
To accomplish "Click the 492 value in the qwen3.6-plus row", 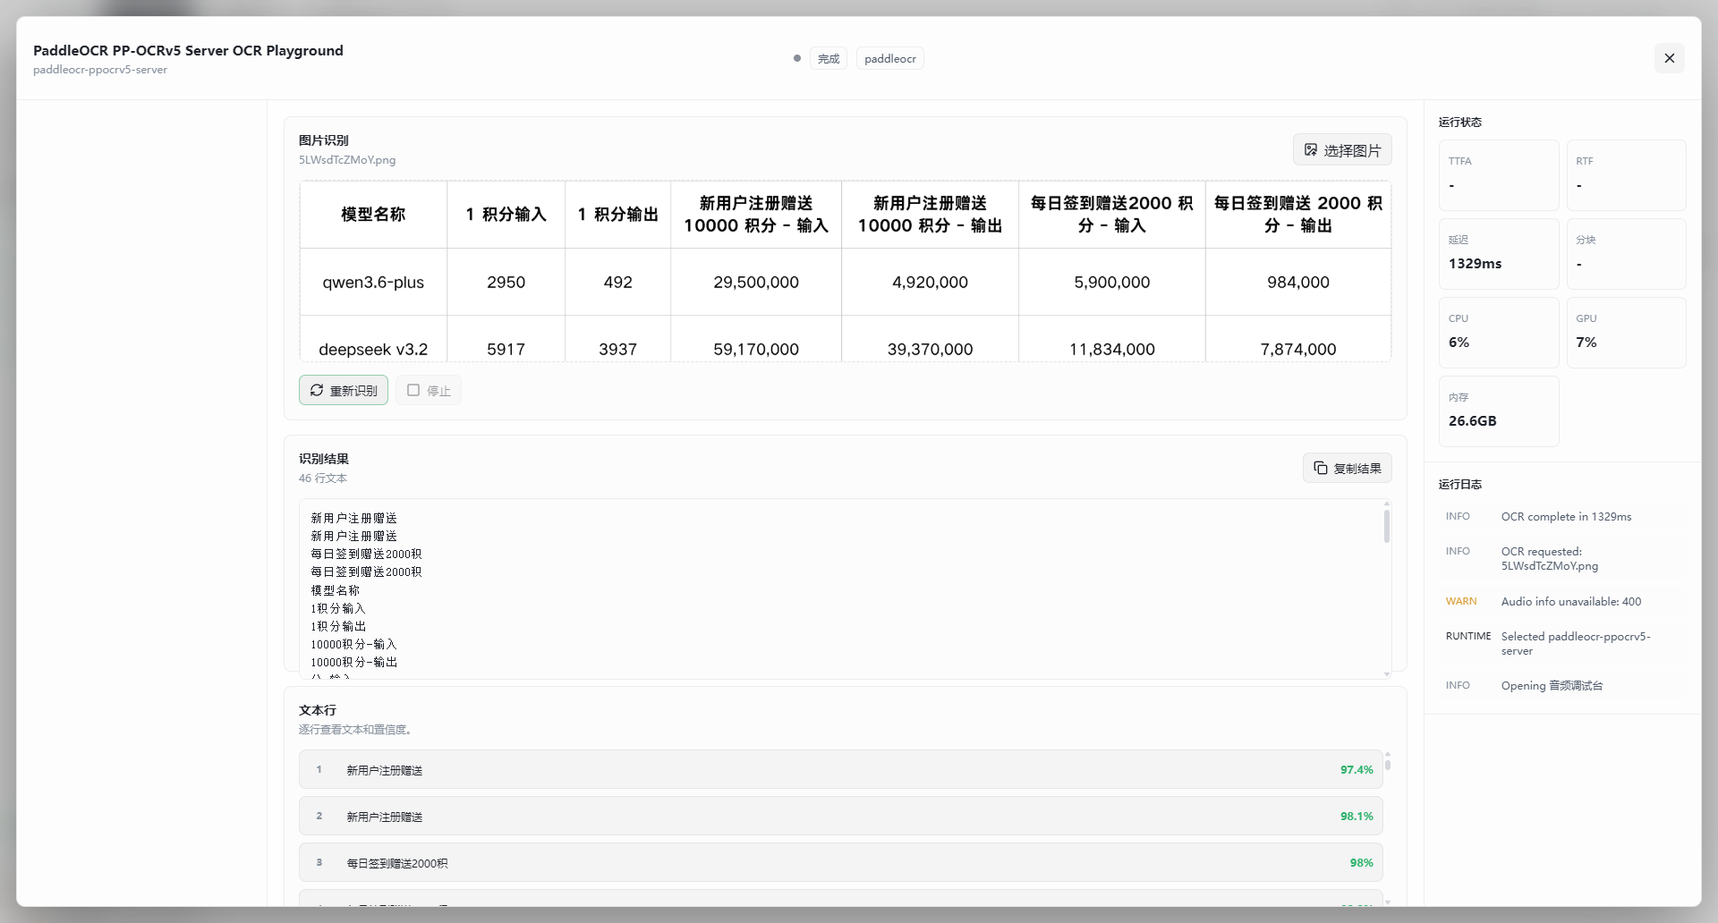I will [617, 282].
